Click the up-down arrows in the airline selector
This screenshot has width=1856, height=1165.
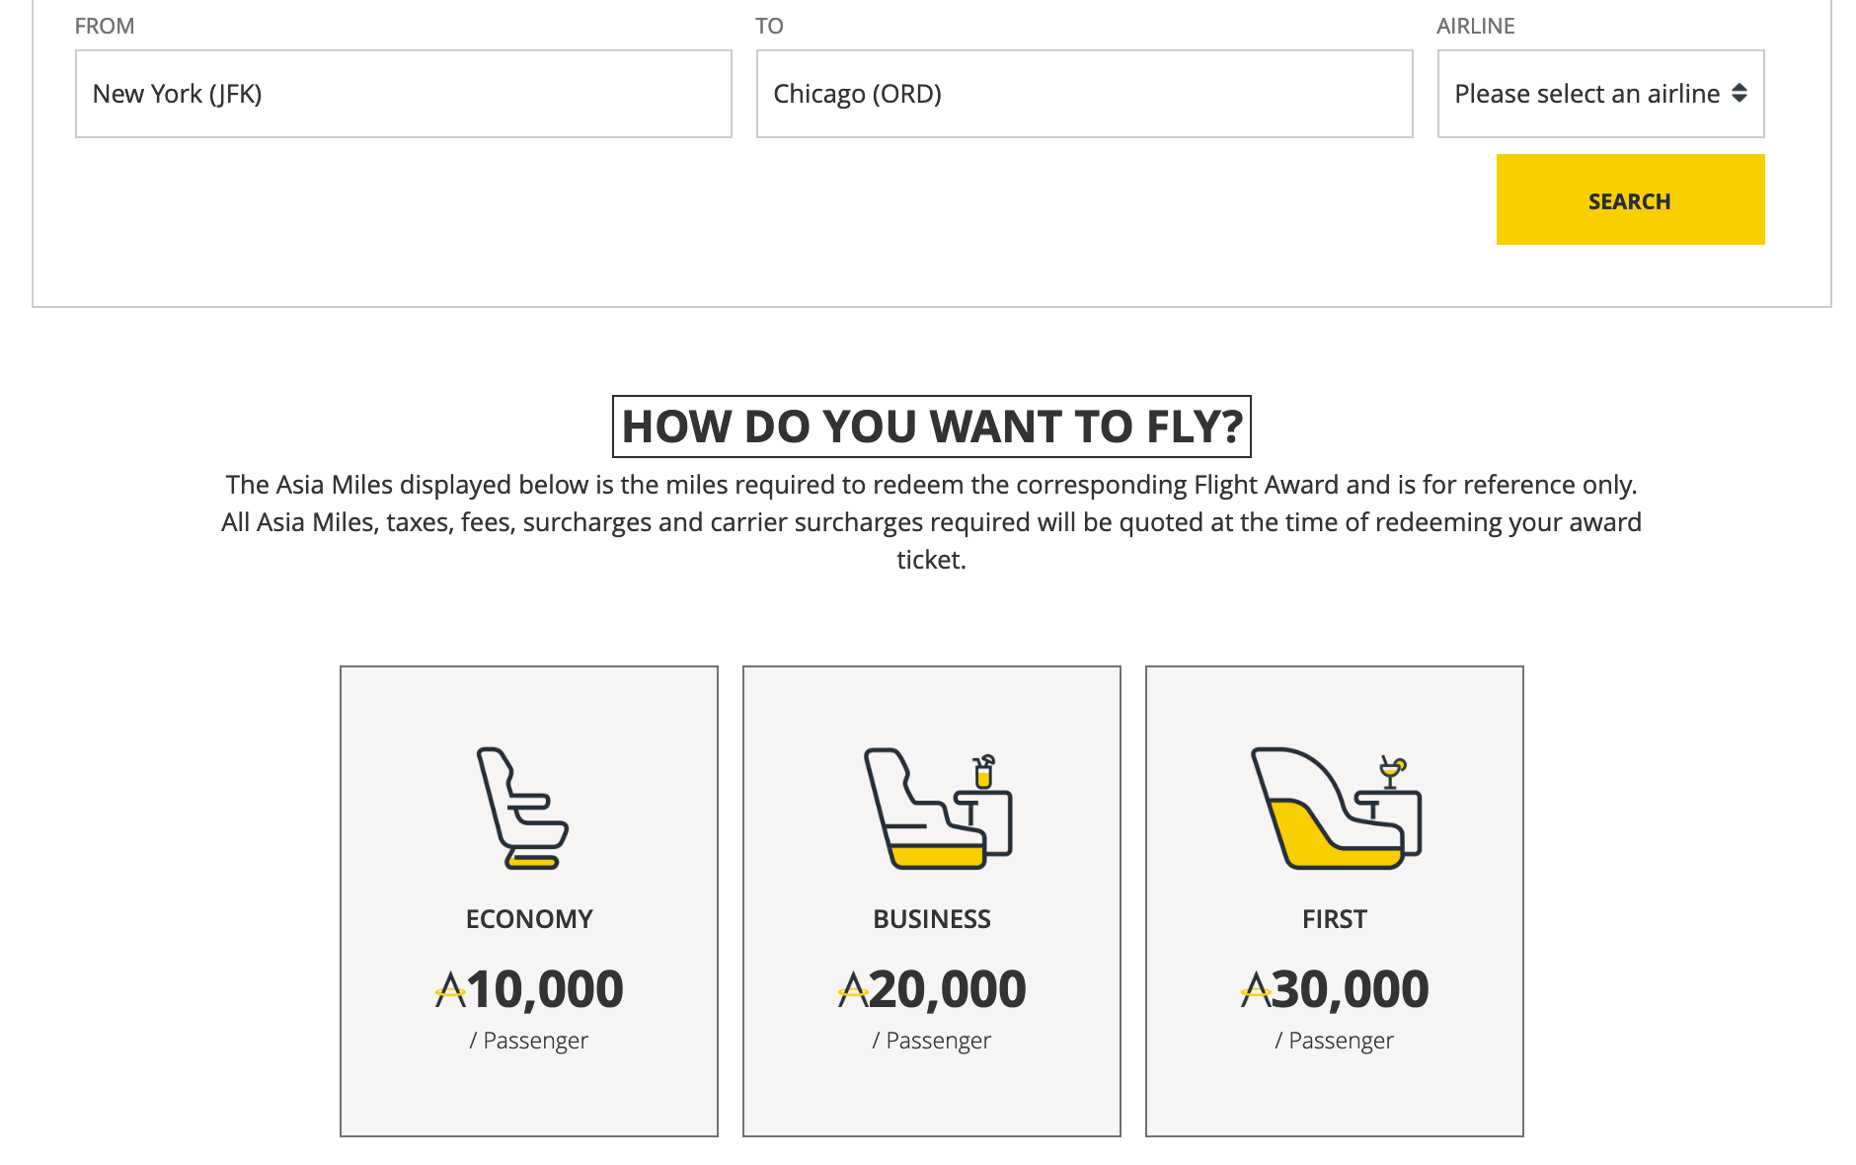(x=1740, y=93)
